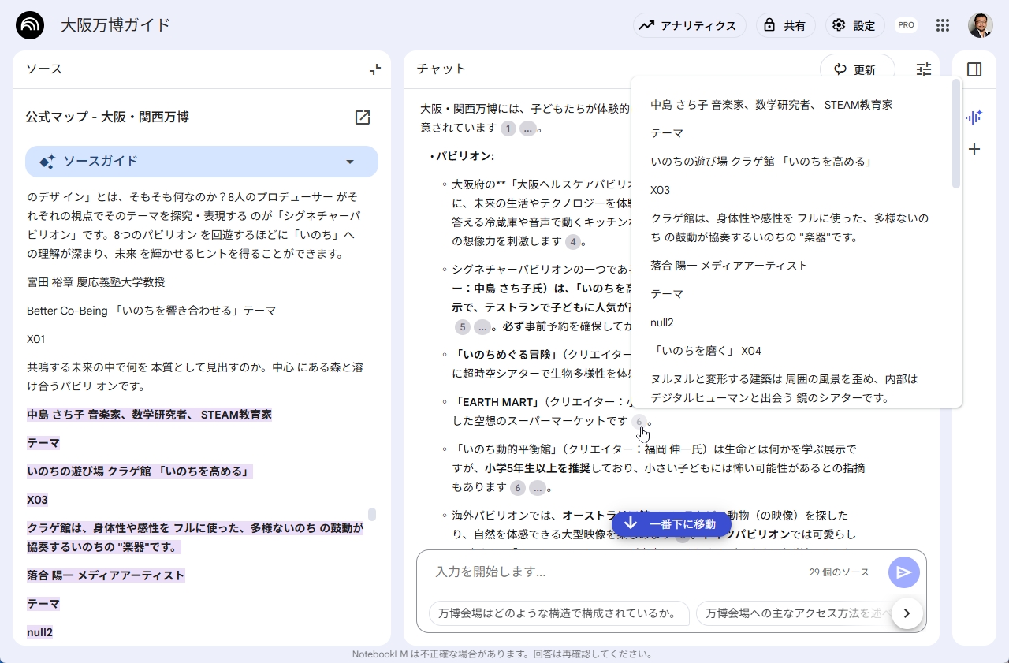This screenshot has height=663, width=1009.
Task: Send the chat message
Action: tap(903, 572)
